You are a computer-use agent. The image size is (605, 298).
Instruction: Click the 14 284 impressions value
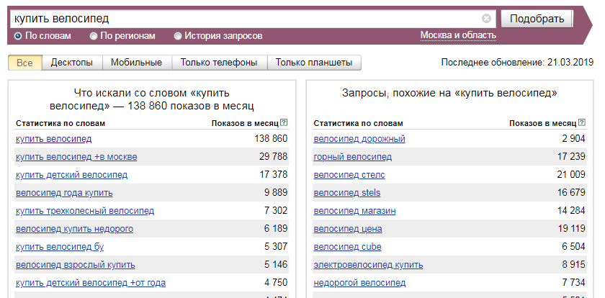tap(571, 210)
